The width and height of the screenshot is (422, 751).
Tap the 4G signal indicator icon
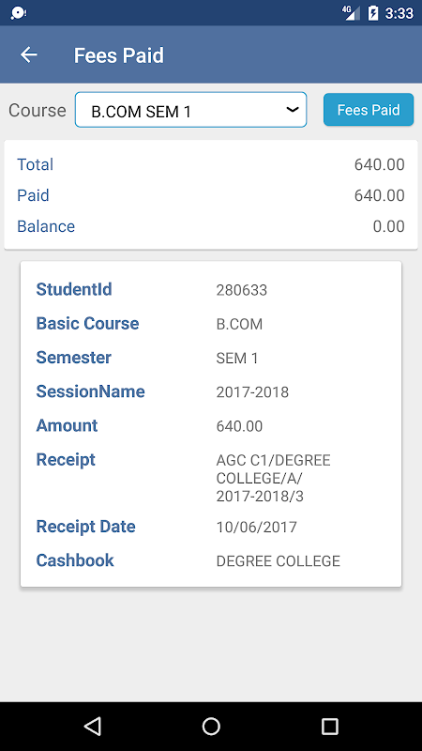tap(351, 13)
